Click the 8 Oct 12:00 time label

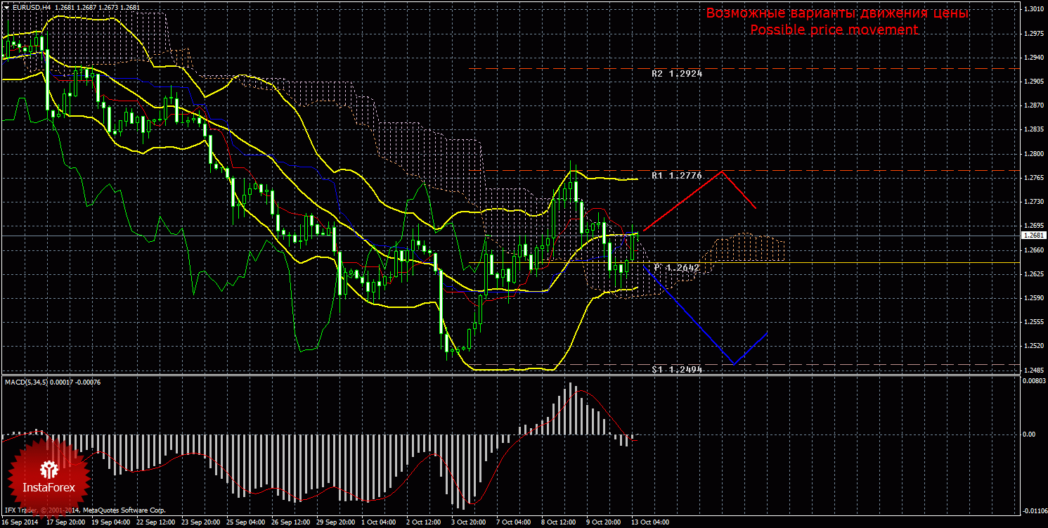point(558,523)
